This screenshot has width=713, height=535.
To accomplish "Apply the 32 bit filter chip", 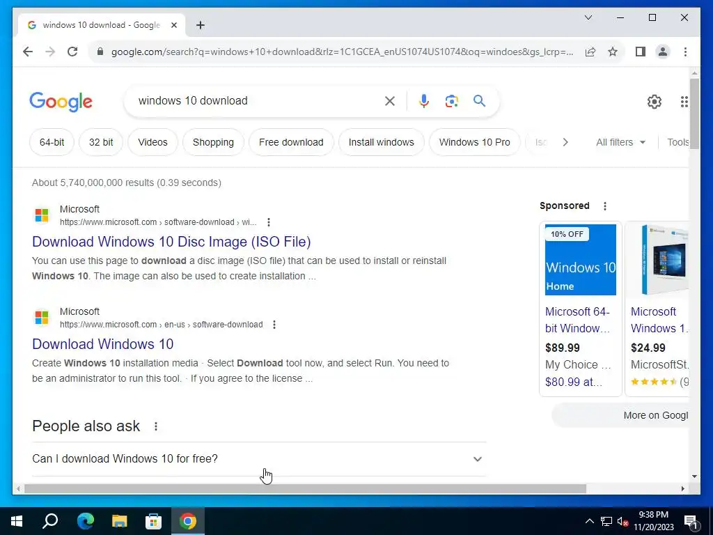I will tap(101, 142).
